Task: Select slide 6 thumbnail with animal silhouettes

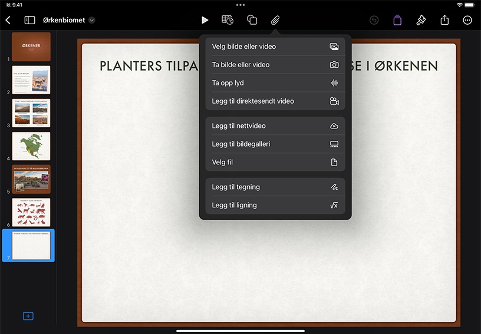Action: click(x=31, y=212)
